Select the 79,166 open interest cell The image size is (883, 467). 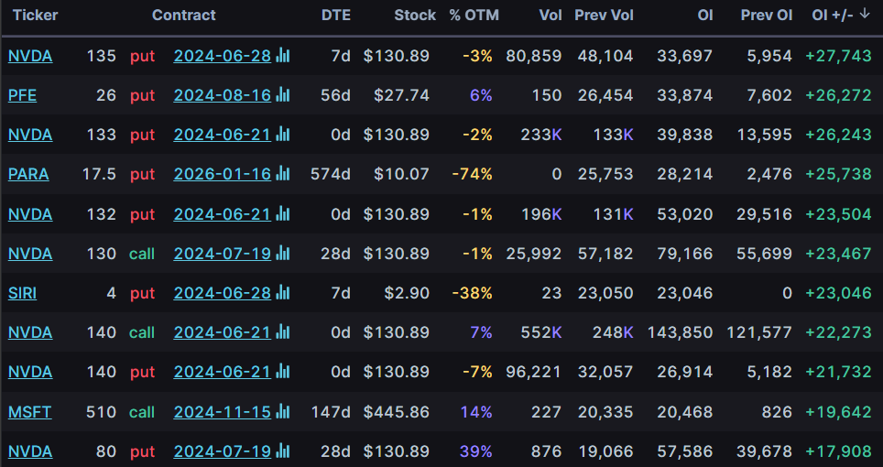pos(685,254)
